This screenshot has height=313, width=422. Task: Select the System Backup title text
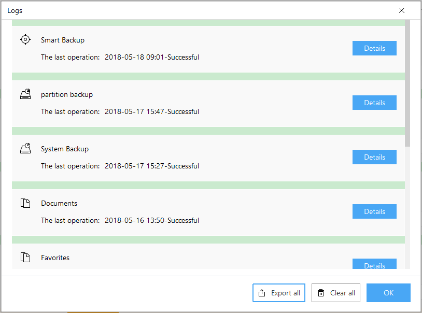coord(65,149)
